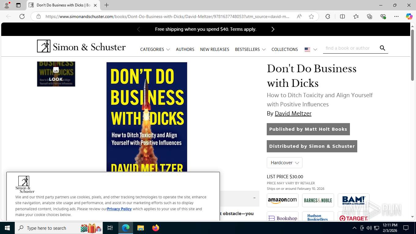The width and height of the screenshot is (416, 234).
Task: Buy from Amazon.com
Action: [283, 200]
